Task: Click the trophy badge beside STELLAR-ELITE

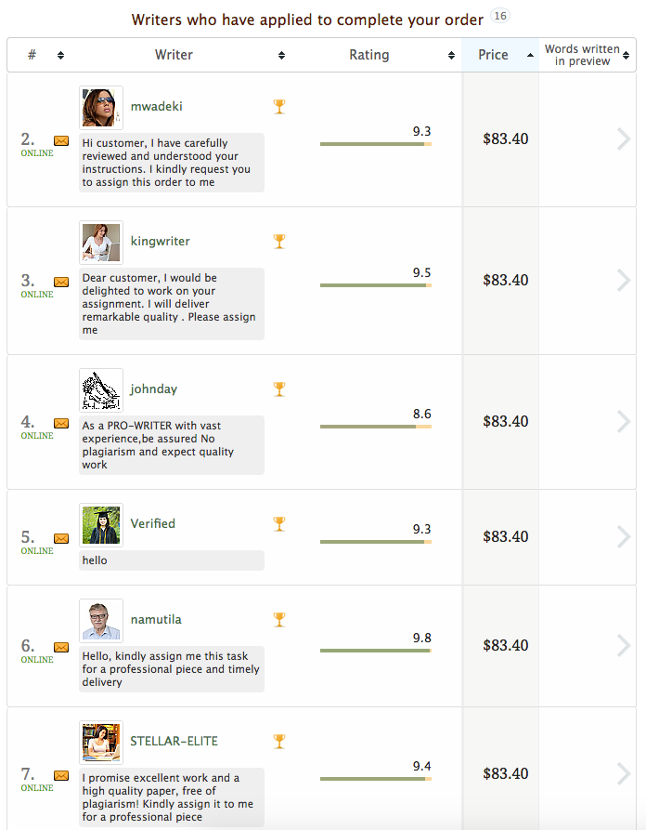Action: 279,741
